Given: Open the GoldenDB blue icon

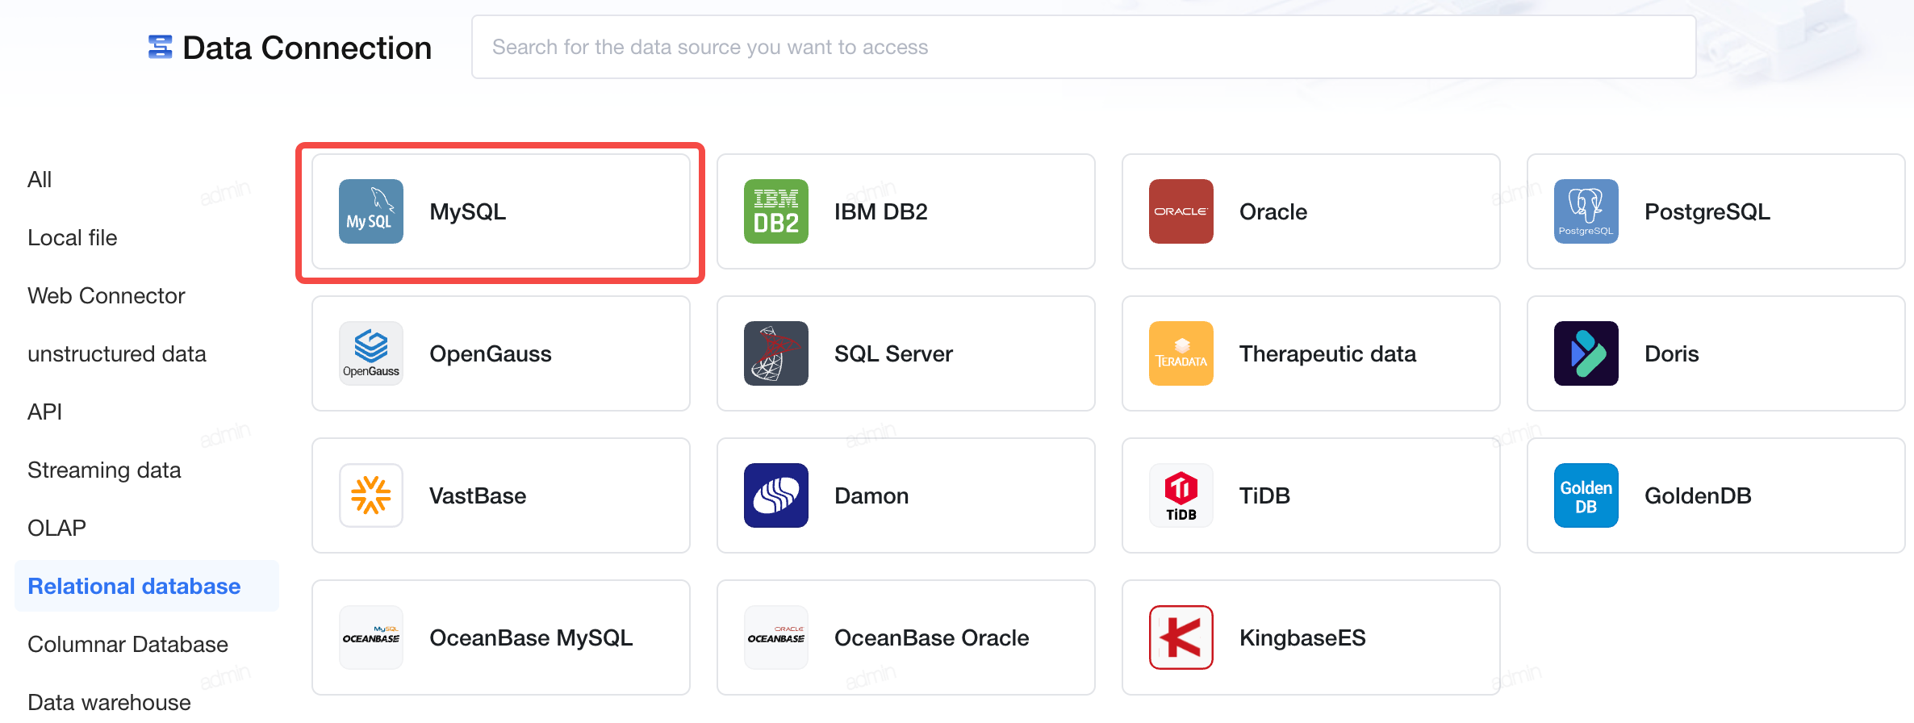Looking at the screenshot, I should pyautogui.click(x=1586, y=495).
